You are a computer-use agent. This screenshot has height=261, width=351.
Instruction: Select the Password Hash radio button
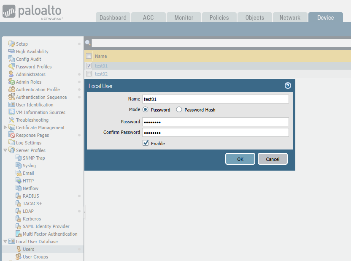point(179,109)
